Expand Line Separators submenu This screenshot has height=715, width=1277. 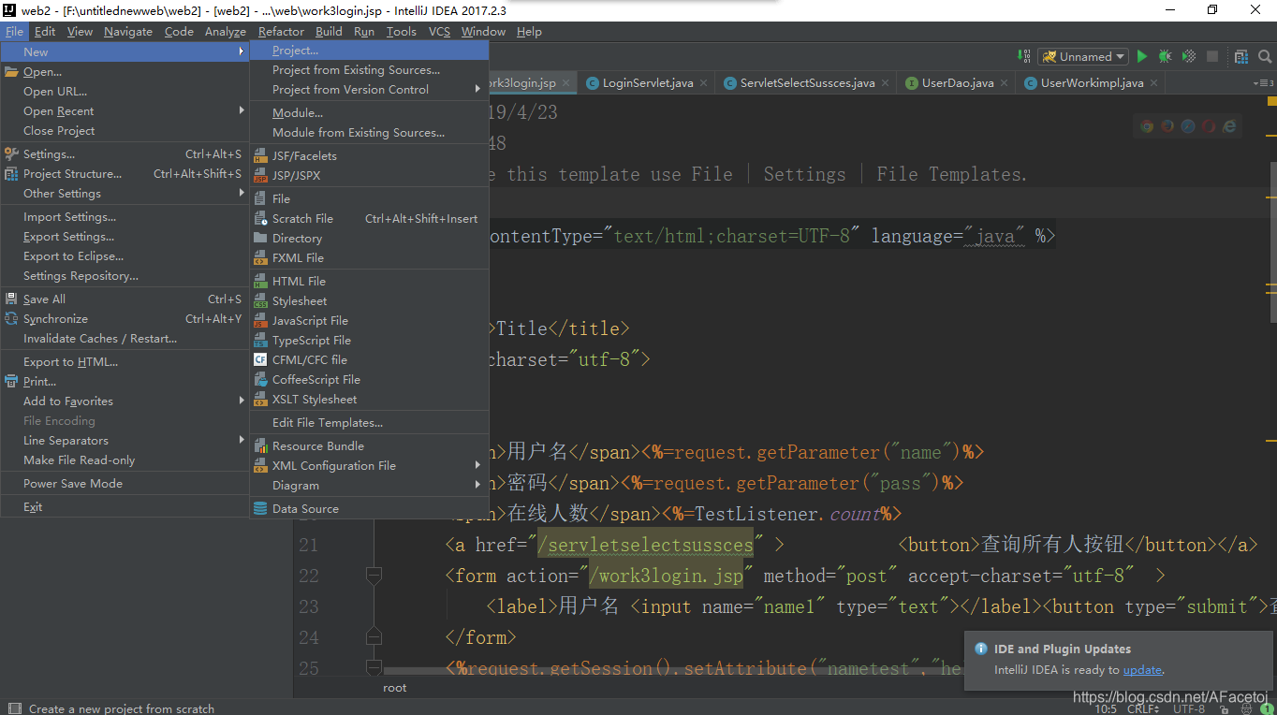[125, 441]
